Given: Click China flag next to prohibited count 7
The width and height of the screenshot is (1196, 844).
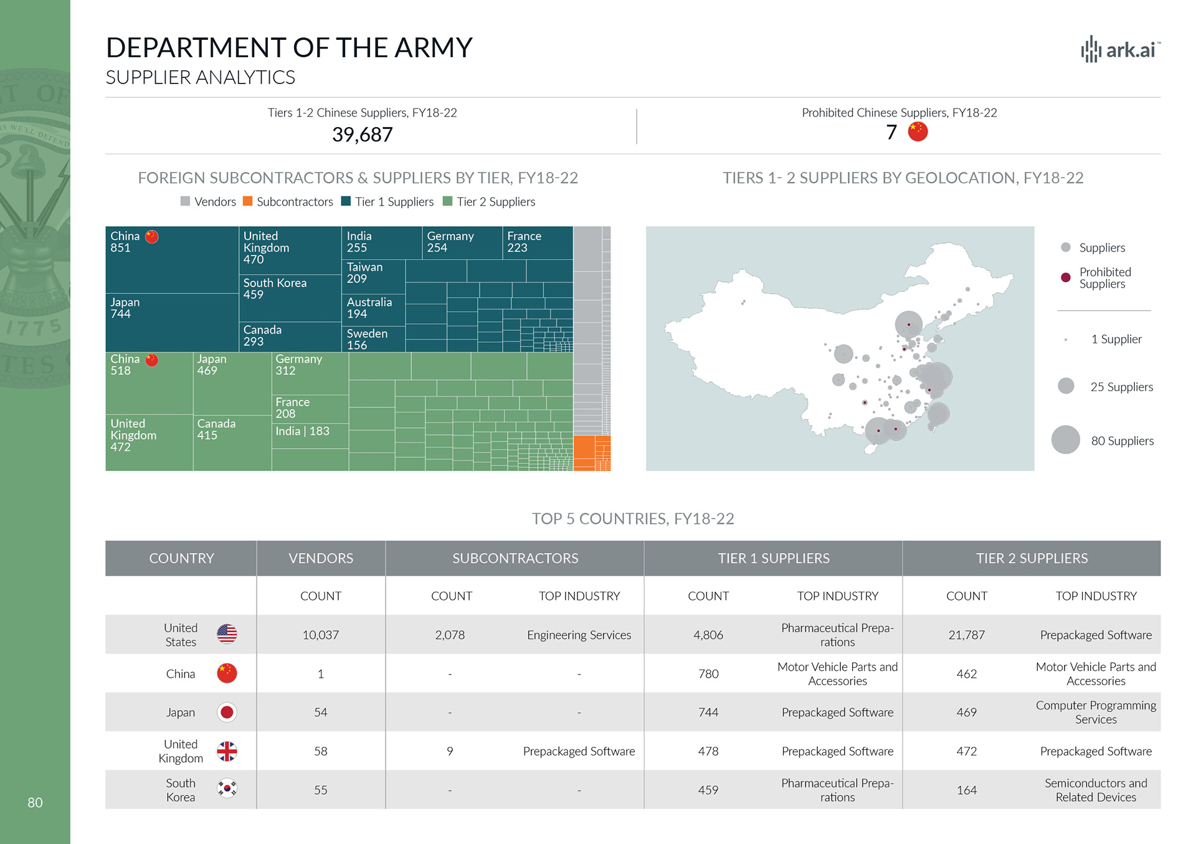Looking at the screenshot, I should point(918,131).
